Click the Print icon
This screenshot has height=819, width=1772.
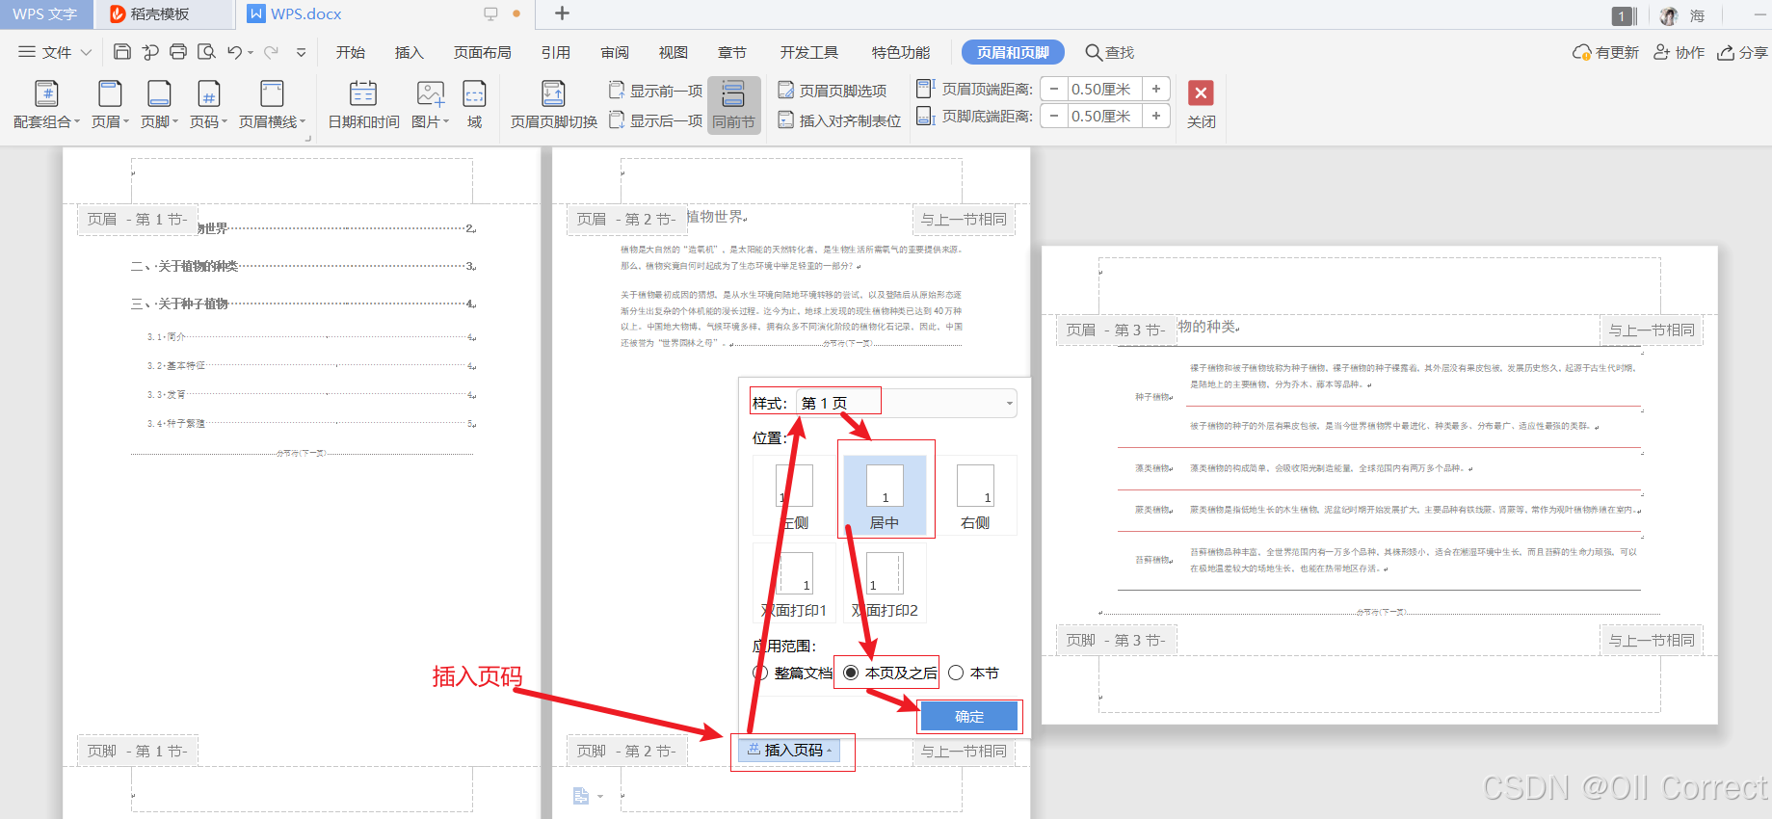point(178,52)
